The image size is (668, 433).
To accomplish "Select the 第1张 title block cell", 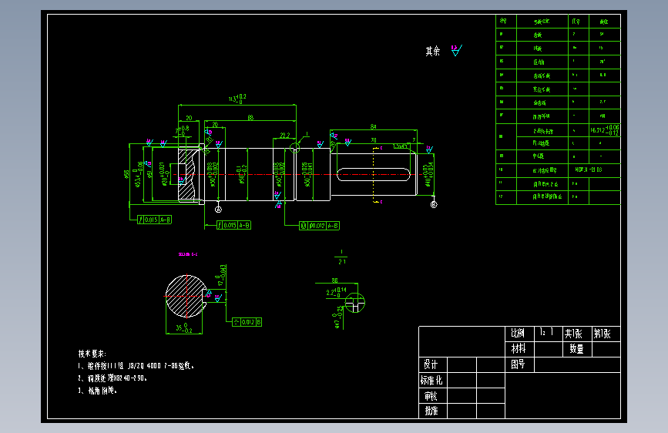I will click(606, 334).
